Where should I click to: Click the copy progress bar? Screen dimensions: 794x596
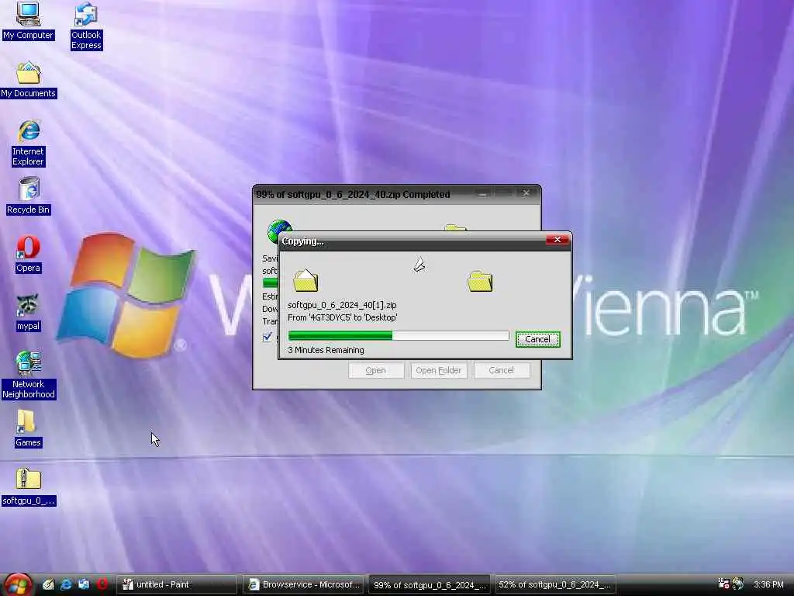click(x=399, y=335)
